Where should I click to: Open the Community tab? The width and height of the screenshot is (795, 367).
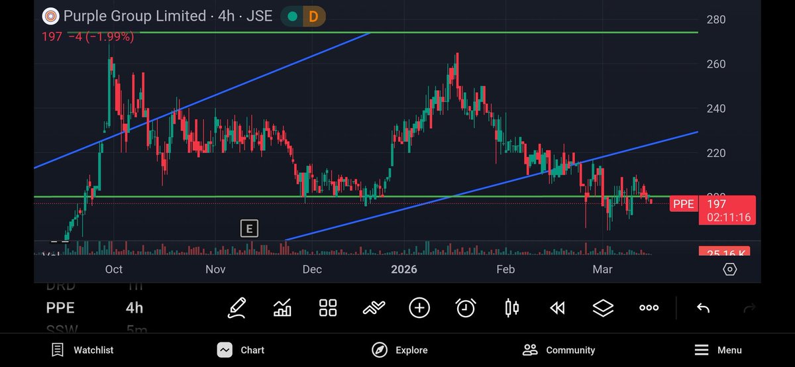[x=558, y=350]
